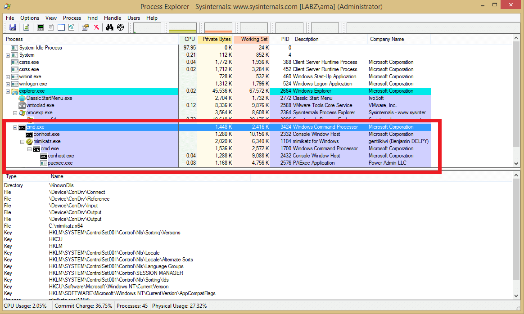Click the procexp.exe process icon

tap(22, 112)
